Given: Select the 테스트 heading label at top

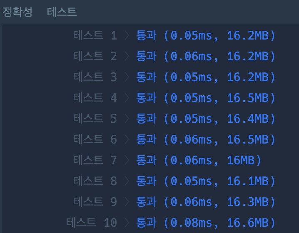Looking at the screenshot, I should [x=62, y=12].
